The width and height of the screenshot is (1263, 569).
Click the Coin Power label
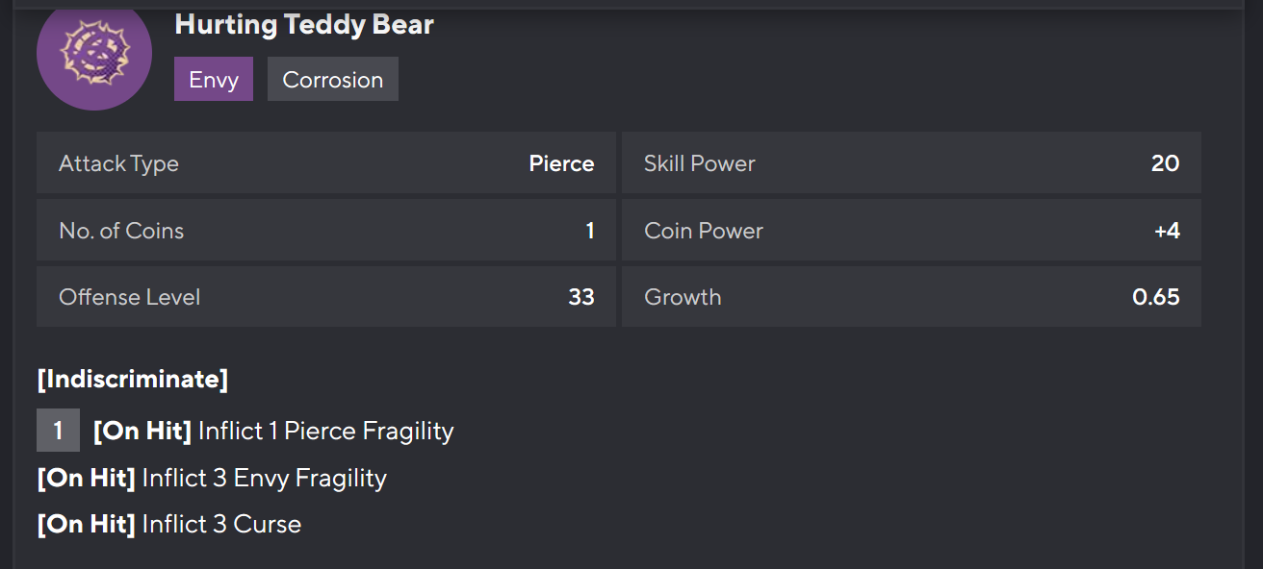(x=703, y=231)
